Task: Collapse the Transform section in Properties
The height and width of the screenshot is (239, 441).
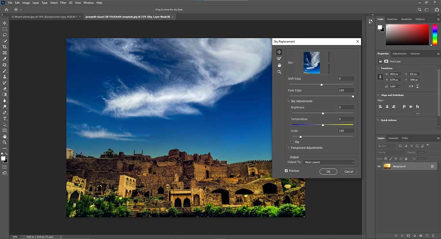Action: 378,68
